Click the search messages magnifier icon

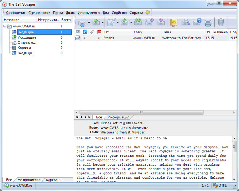(185, 22)
